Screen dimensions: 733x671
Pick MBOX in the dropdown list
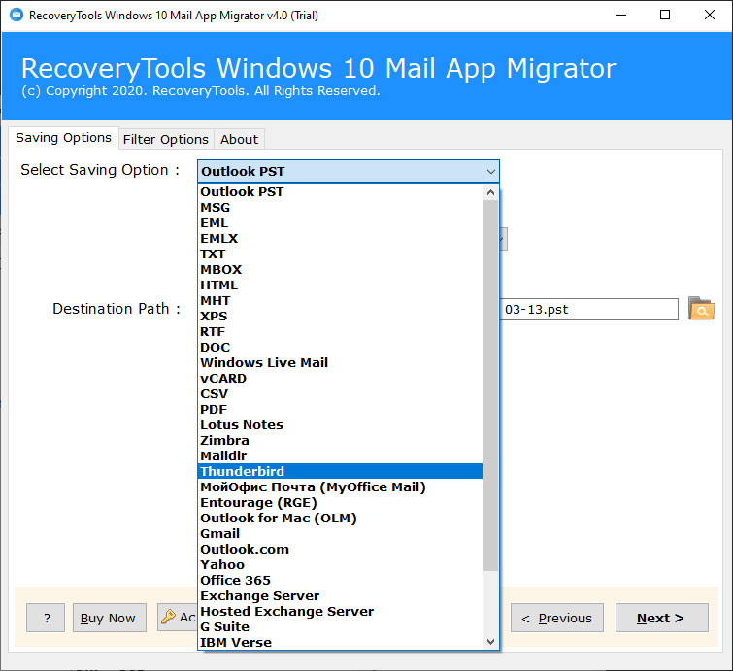[x=341, y=269]
